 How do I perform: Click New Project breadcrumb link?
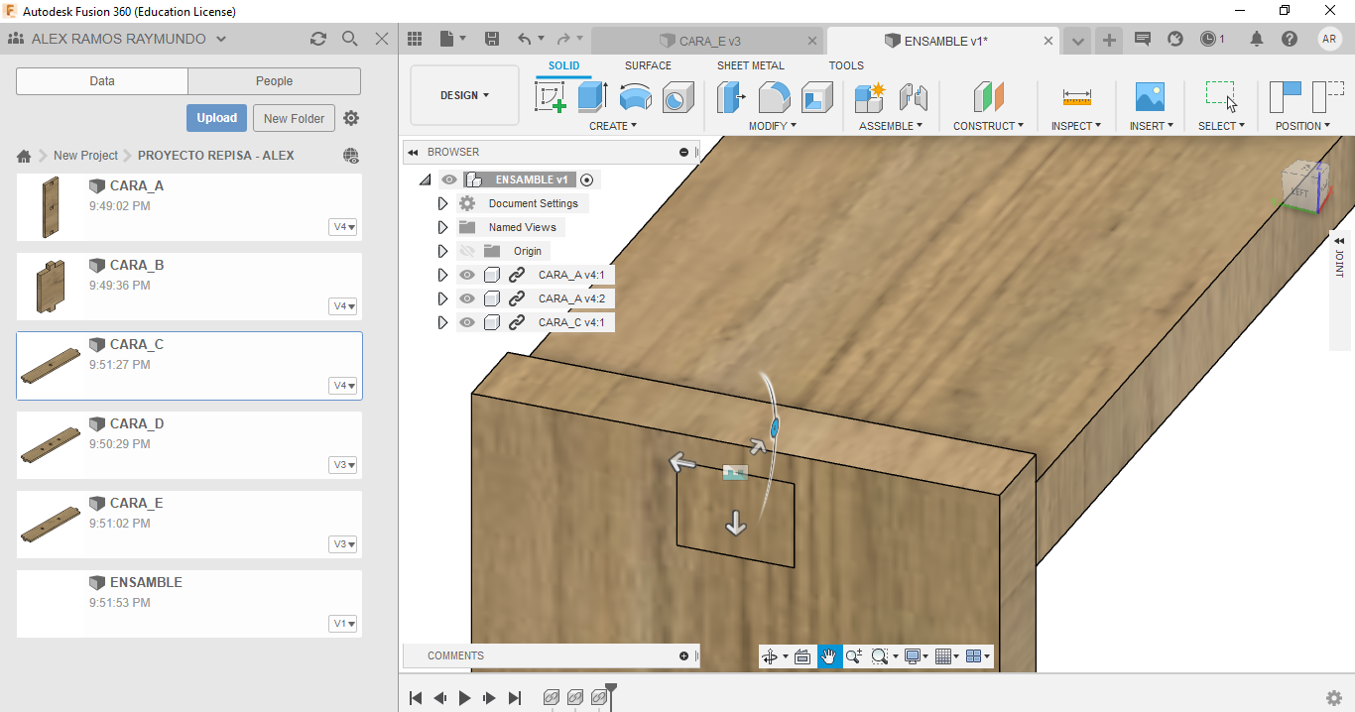(x=85, y=156)
